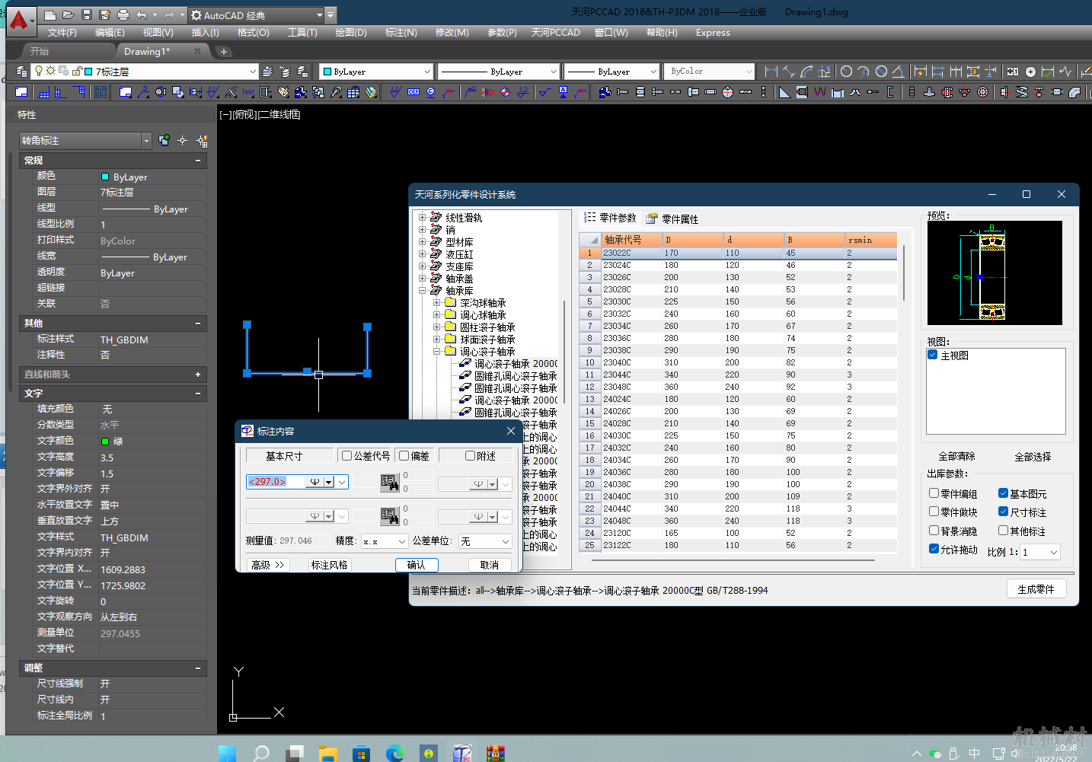The image size is (1092, 762).
Task: Click the Aligned dimension tool icon
Action: 790,72
